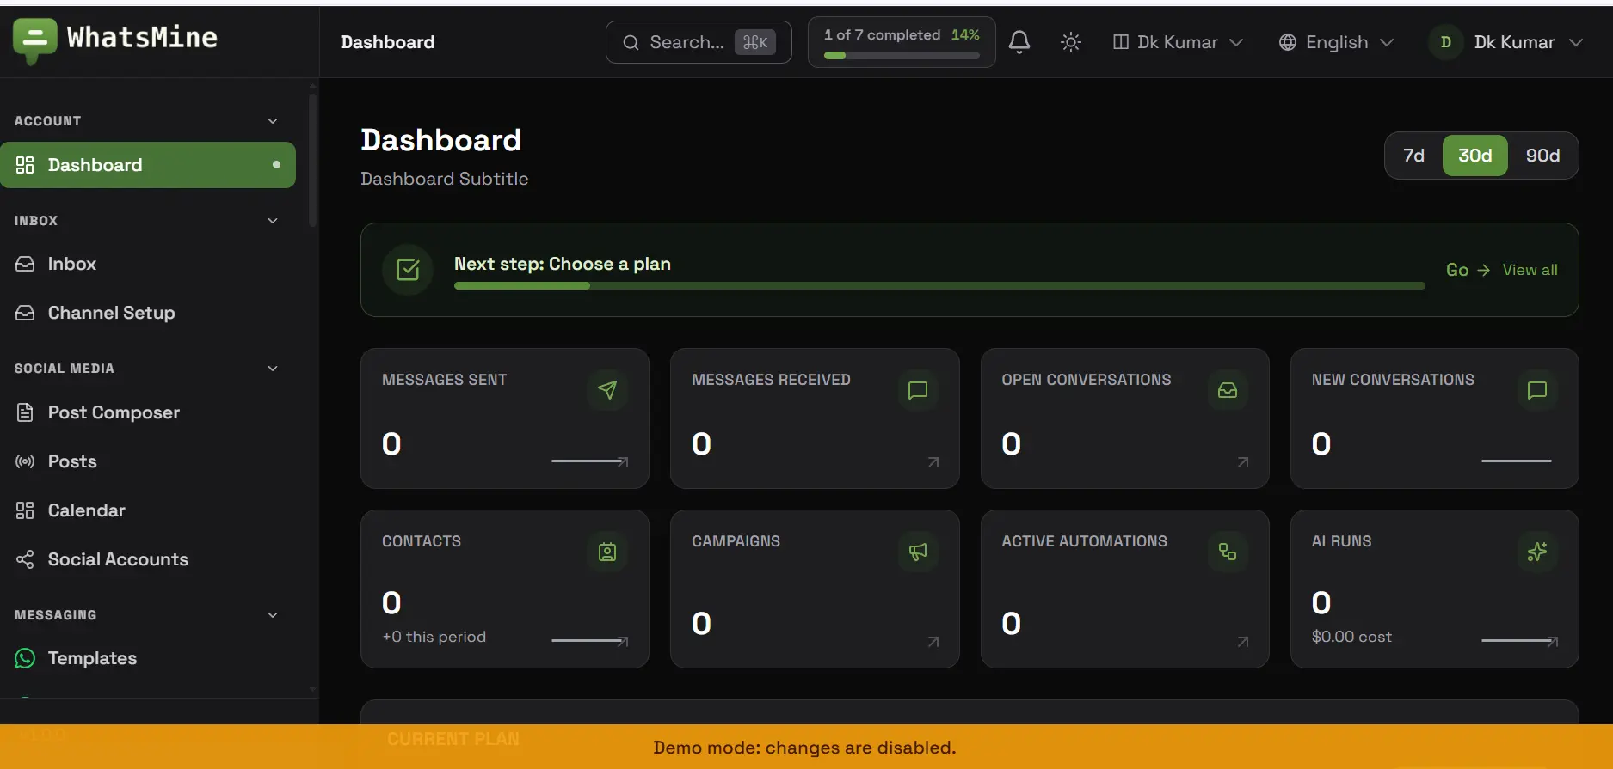Click the globe language icon

point(1288,42)
